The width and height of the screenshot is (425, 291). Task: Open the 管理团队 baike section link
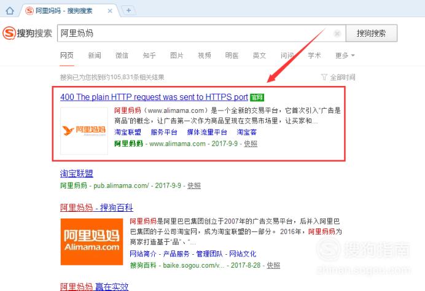pos(209,254)
